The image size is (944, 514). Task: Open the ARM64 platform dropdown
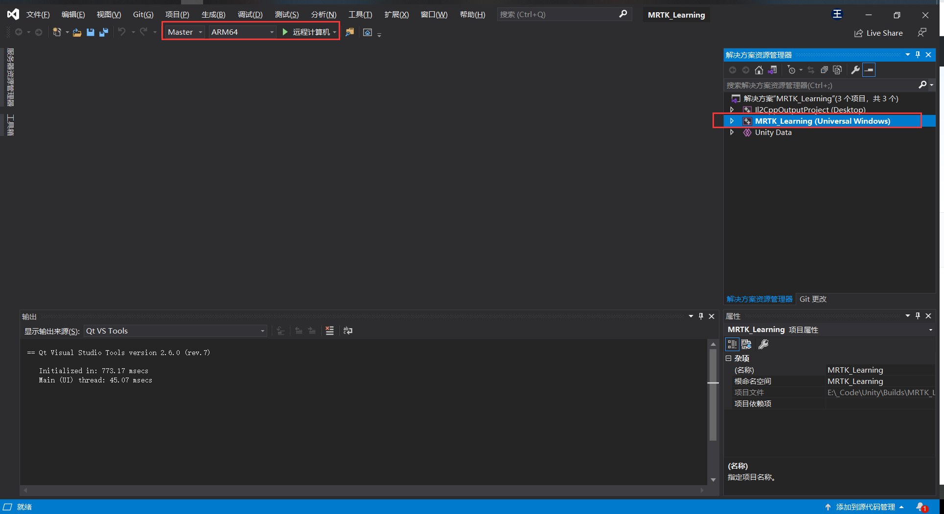click(x=242, y=32)
